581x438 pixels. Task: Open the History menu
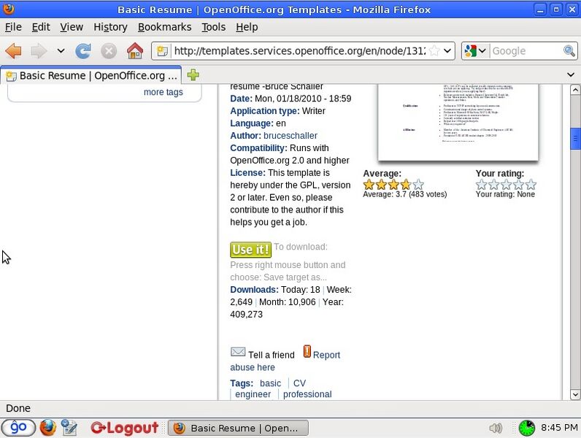(x=110, y=27)
